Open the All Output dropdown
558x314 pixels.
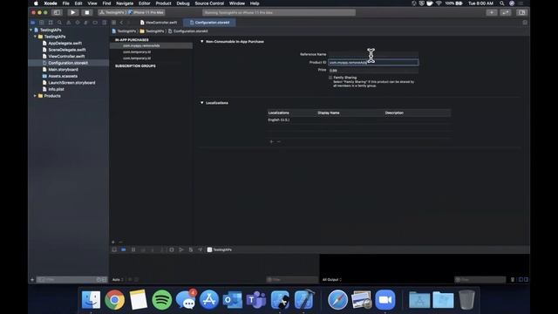click(x=332, y=280)
